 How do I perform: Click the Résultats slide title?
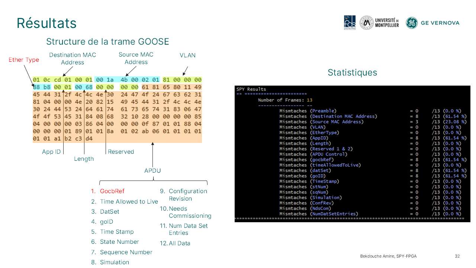[46, 23]
